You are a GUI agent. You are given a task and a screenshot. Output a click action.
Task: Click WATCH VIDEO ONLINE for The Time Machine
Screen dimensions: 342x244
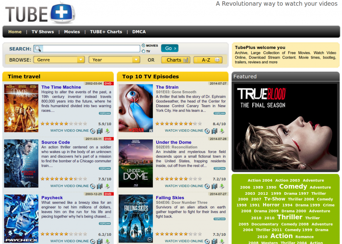coord(69,131)
